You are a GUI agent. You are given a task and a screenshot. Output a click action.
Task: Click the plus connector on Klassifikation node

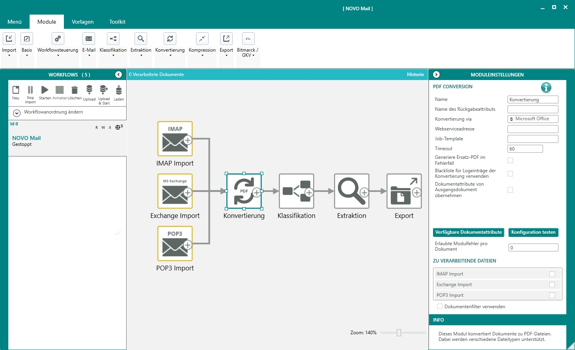(x=309, y=193)
